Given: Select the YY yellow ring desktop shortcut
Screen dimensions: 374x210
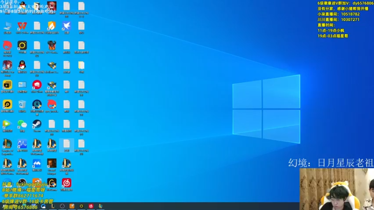Looking at the screenshot, I should click(x=22, y=45).
